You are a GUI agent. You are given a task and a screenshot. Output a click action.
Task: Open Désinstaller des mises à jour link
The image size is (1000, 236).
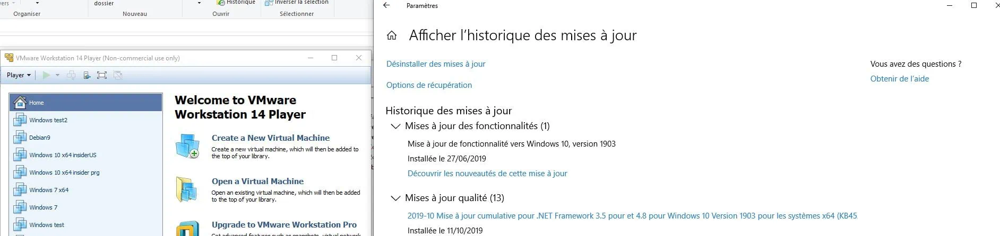coord(436,64)
